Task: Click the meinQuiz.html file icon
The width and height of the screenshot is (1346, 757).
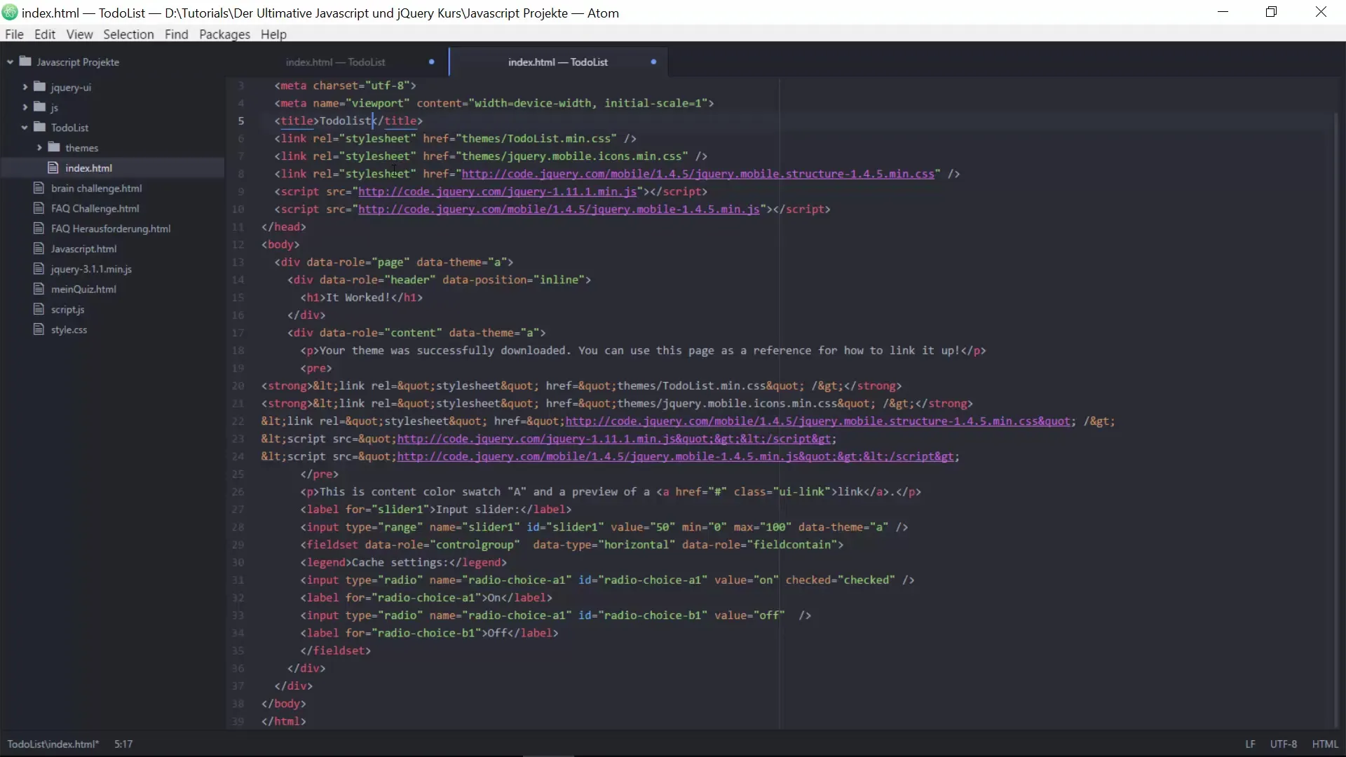Action: pyautogui.click(x=39, y=289)
